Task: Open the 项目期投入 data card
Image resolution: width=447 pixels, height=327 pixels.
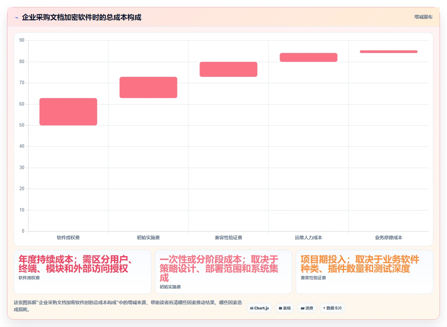Action: (x=364, y=272)
